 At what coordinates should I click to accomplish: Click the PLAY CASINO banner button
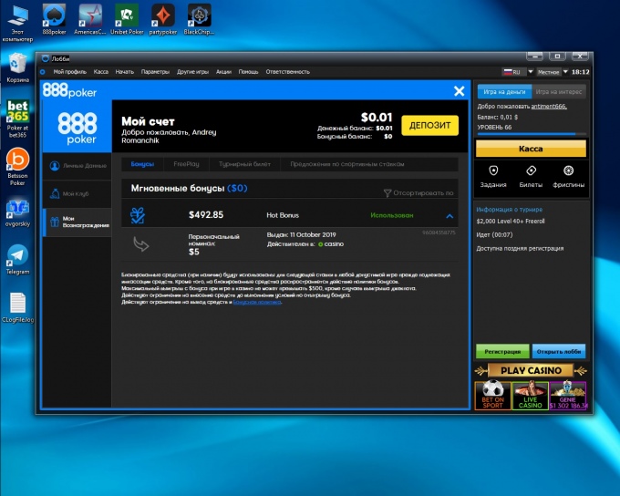tap(531, 370)
